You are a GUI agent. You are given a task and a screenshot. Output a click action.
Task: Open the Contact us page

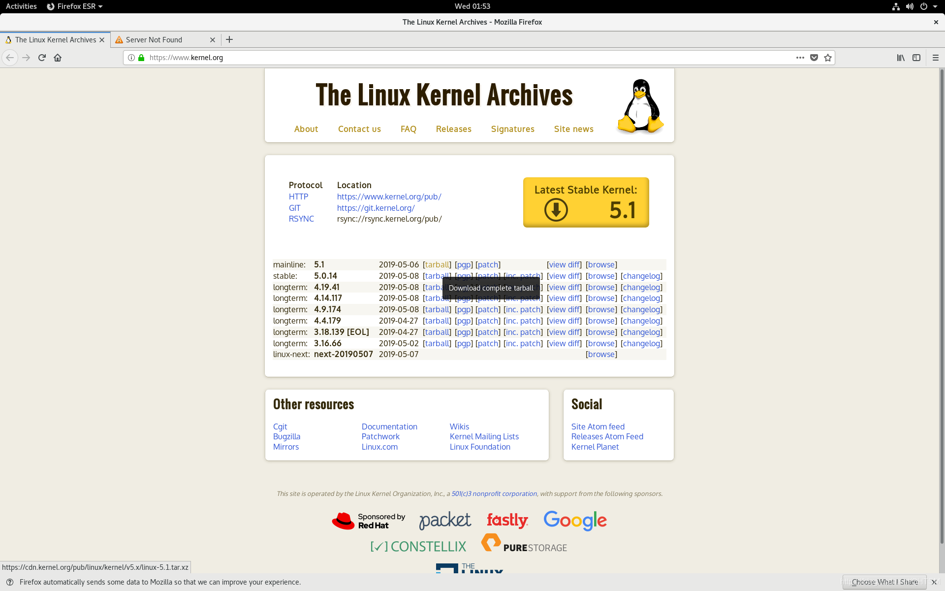pos(359,129)
